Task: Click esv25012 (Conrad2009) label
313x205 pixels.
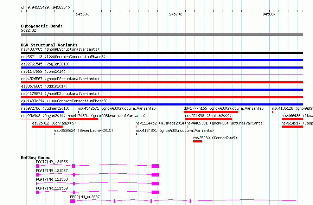Action: (x=54, y=123)
